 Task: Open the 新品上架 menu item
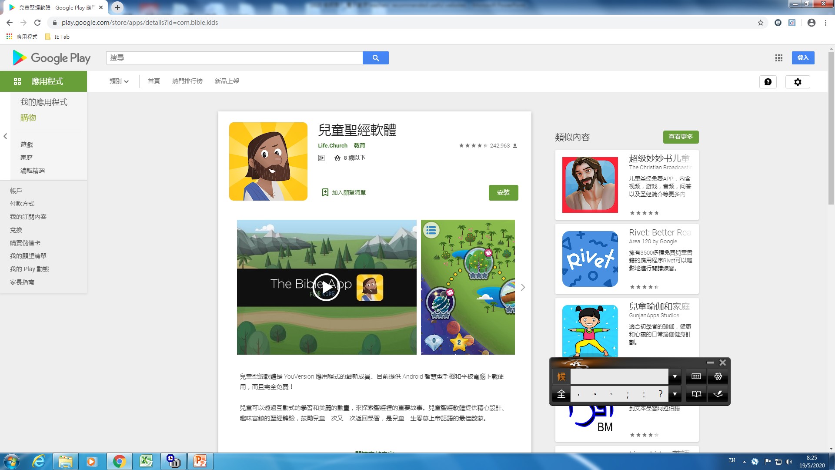[x=227, y=81]
